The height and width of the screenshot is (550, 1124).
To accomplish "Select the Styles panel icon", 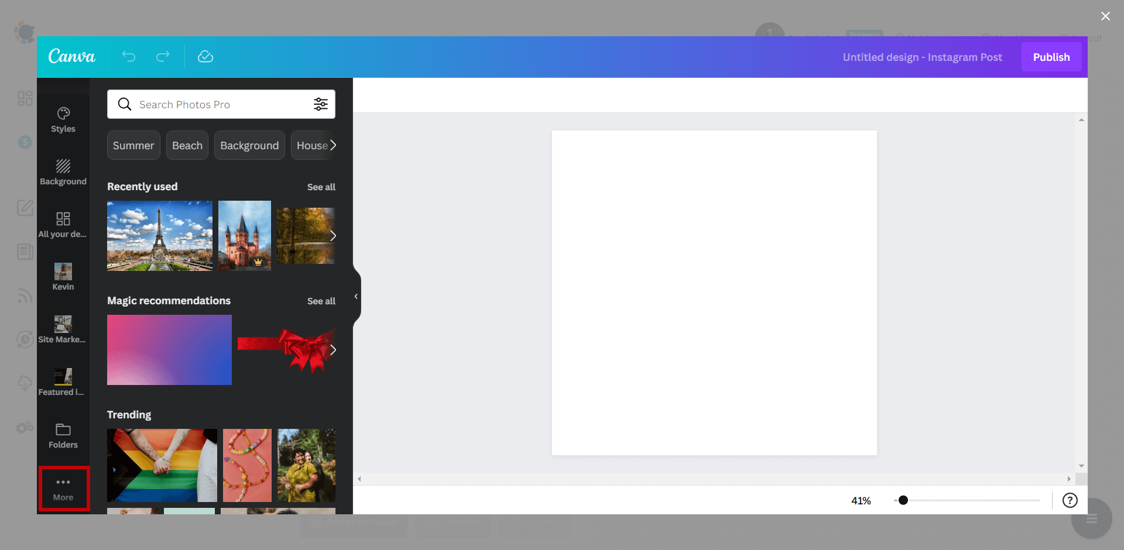I will click(63, 119).
